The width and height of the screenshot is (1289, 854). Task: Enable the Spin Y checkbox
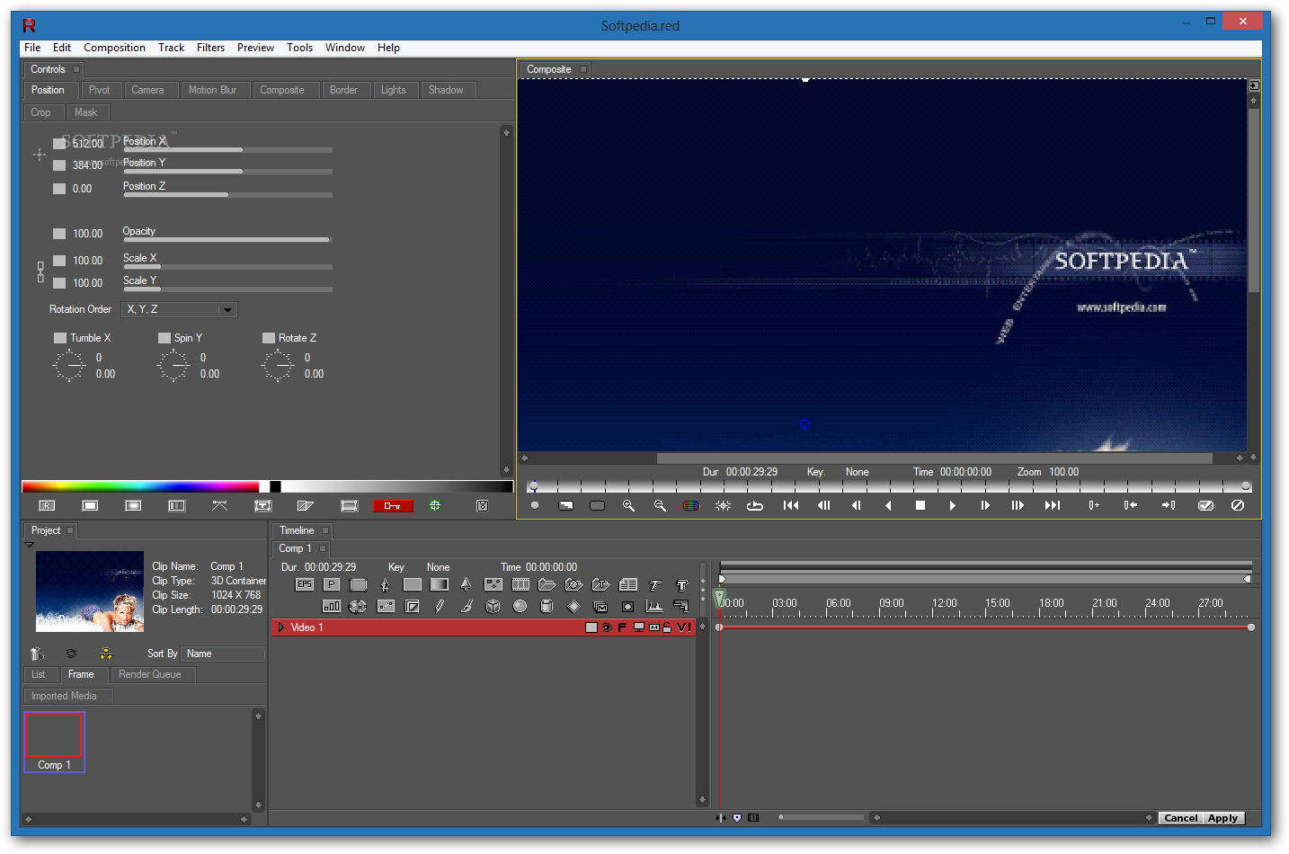click(x=164, y=338)
